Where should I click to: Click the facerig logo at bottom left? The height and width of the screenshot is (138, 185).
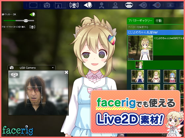click(x=18, y=130)
